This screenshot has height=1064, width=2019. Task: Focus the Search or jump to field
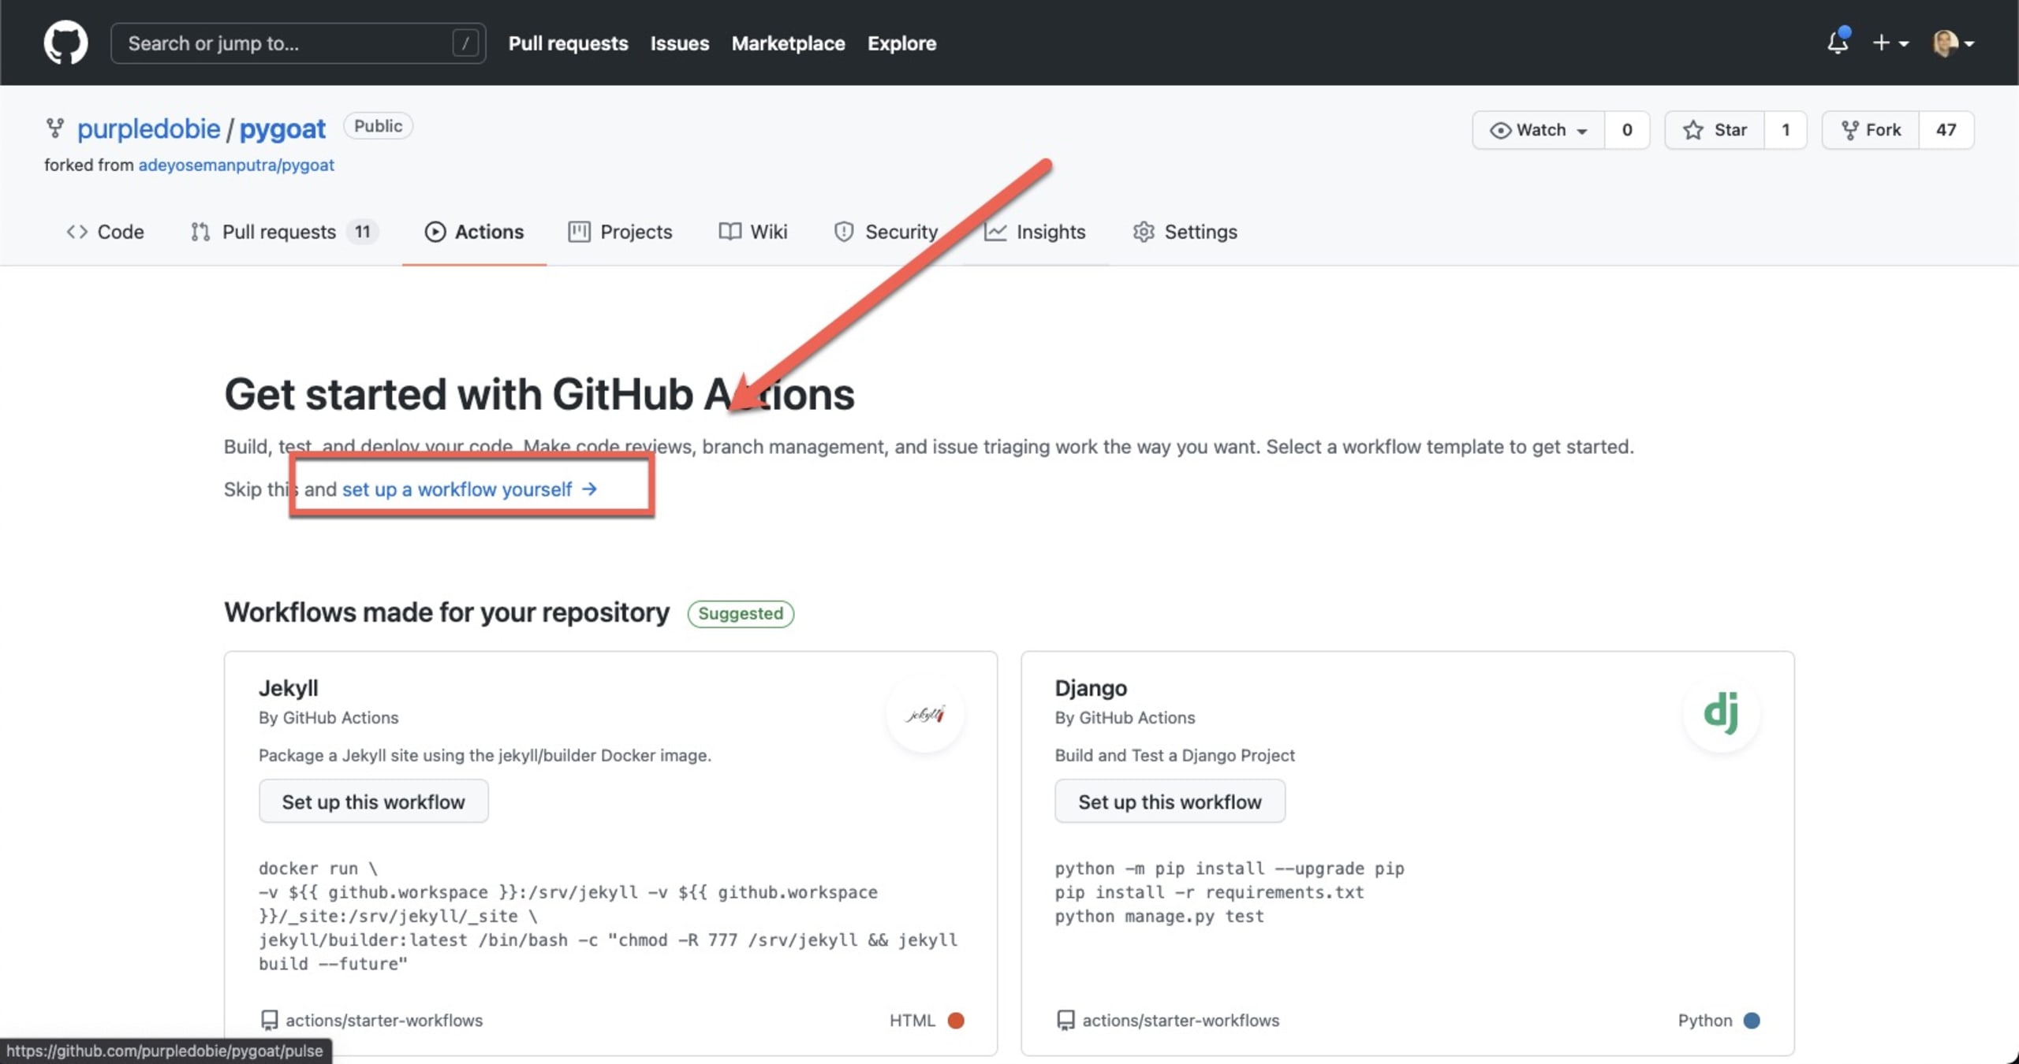tap(298, 43)
